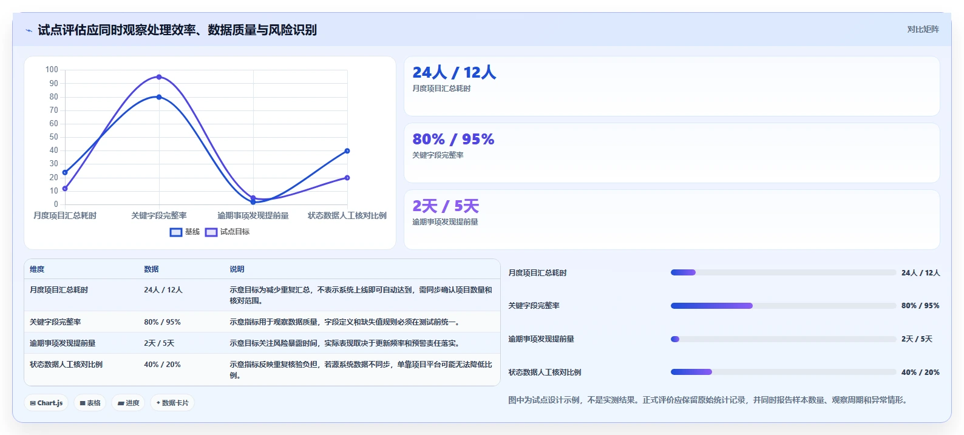Click the table cell 逾期事项发现提前量
The width and height of the screenshot is (964, 435).
[63, 343]
